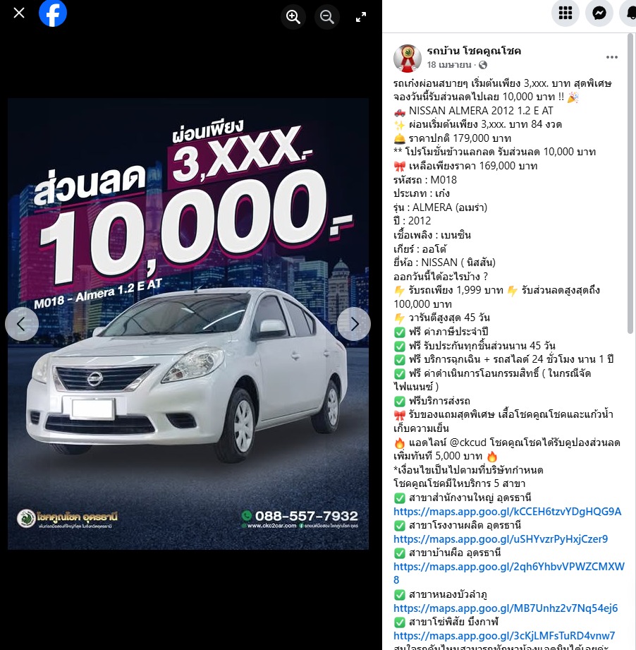The width and height of the screenshot is (636, 650).
Task: Select the text โชคคูณโชคมีให้บริการ 5 สาขา
Action: 459,483
